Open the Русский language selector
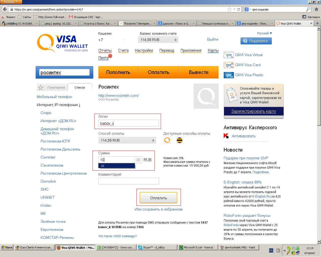Screen dimensions: 321x257 tap(265, 33)
